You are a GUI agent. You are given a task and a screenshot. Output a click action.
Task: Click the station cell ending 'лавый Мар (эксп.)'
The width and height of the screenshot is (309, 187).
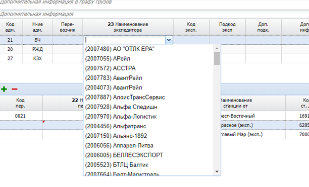[253, 134]
